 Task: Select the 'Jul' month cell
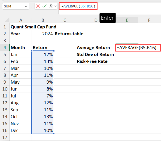click(x=21, y=96)
